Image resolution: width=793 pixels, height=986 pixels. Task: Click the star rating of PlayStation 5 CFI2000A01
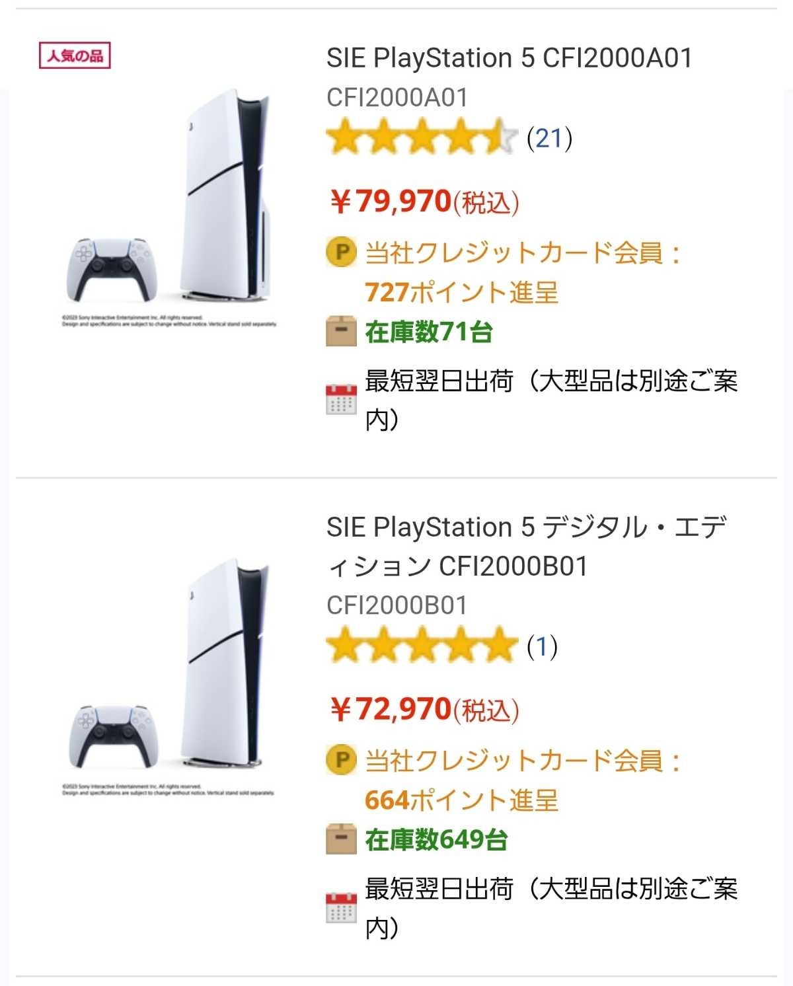coord(422,138)
